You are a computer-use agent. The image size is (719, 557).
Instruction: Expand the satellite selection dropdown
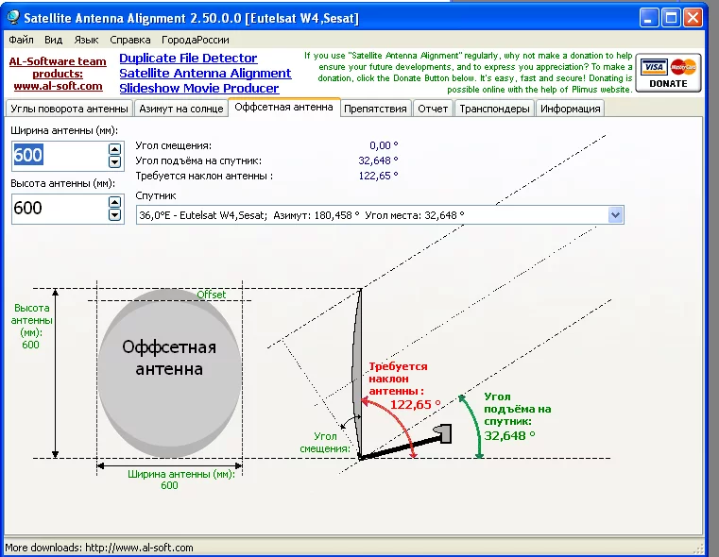(x=616, y=215)
